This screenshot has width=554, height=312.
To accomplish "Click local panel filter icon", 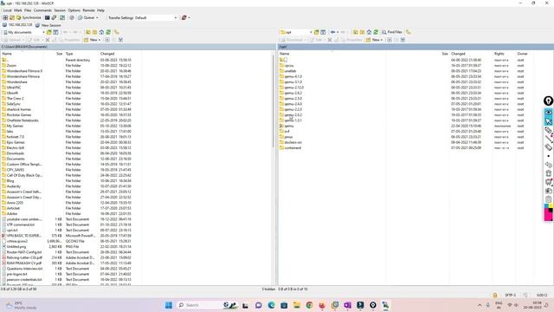I will point(55,32).
